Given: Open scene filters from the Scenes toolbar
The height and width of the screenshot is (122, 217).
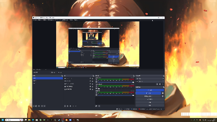Looking at the screenshot, I should click(39, 106).
